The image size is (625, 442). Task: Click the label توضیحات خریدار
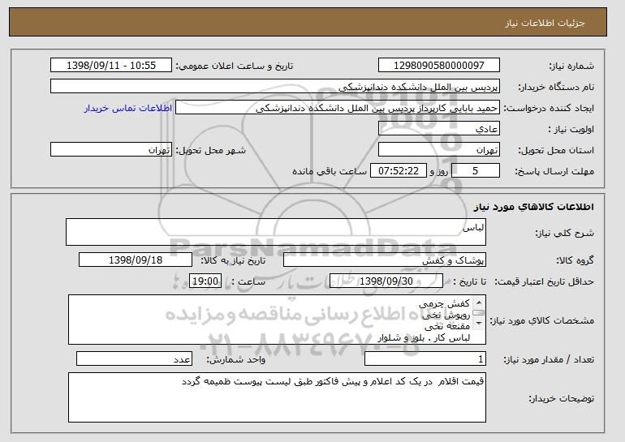point(561,398)
